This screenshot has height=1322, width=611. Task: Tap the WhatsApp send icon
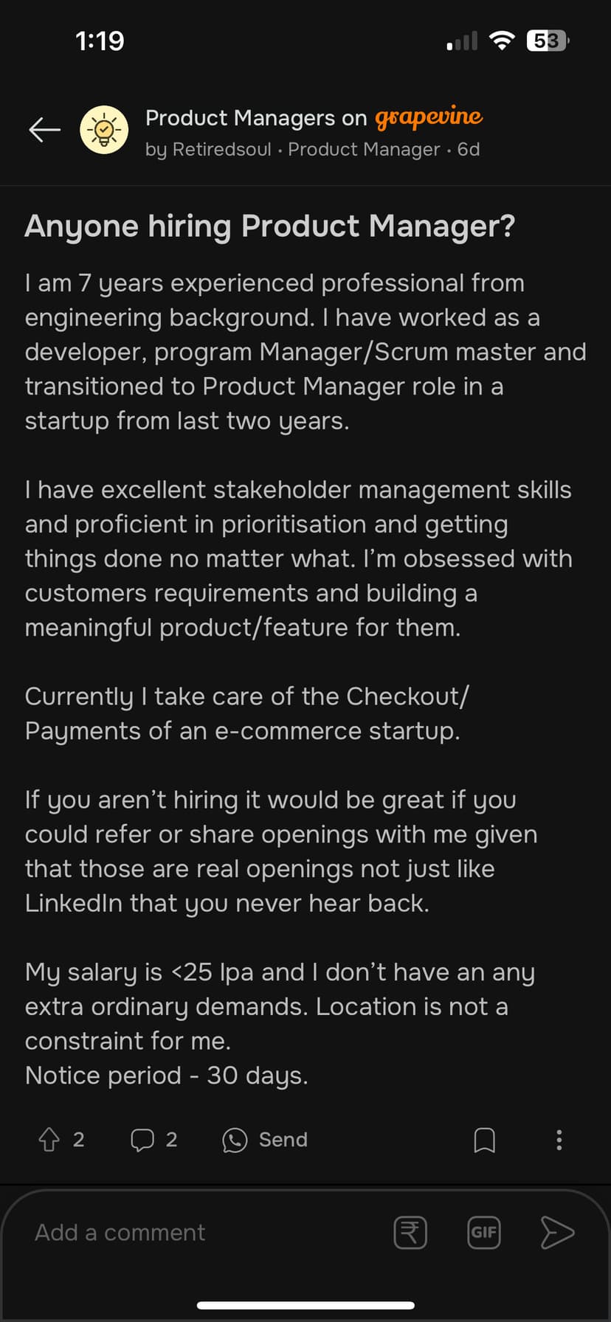235,1140
